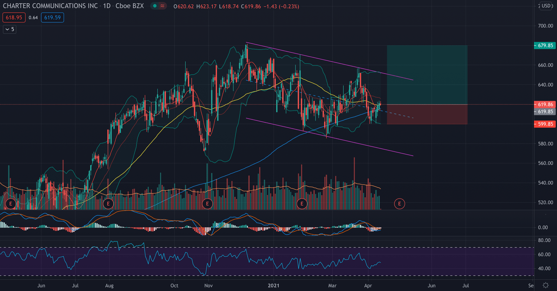557x291 pixels.
Task: Click the red 619.86 last price tag on axis
Action: tap(545, 105)
